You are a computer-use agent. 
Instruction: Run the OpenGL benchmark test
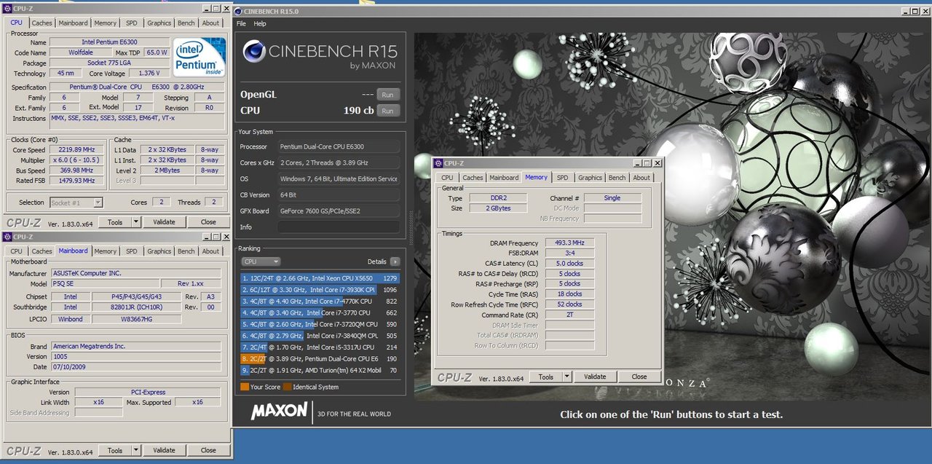(x=388, y=95)
